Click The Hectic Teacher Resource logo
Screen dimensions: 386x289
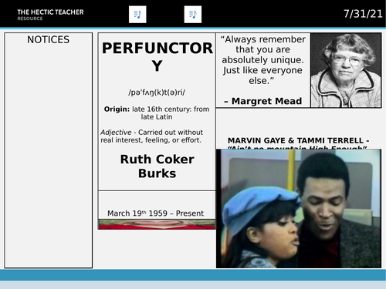tap(50, 15)
